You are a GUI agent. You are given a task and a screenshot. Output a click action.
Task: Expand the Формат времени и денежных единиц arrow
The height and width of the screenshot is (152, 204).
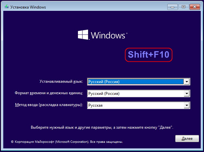(x=187, y=94)
